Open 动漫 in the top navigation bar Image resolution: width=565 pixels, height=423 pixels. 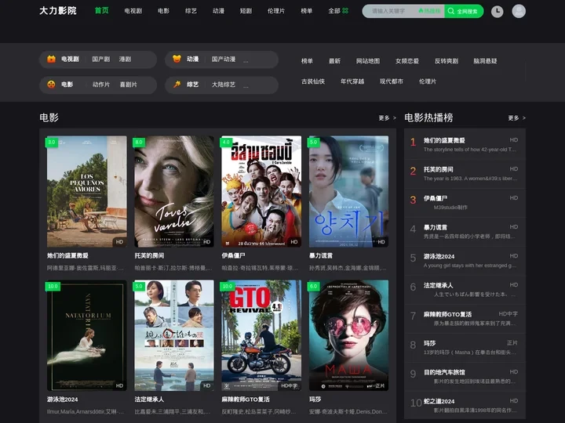[218, 11]
